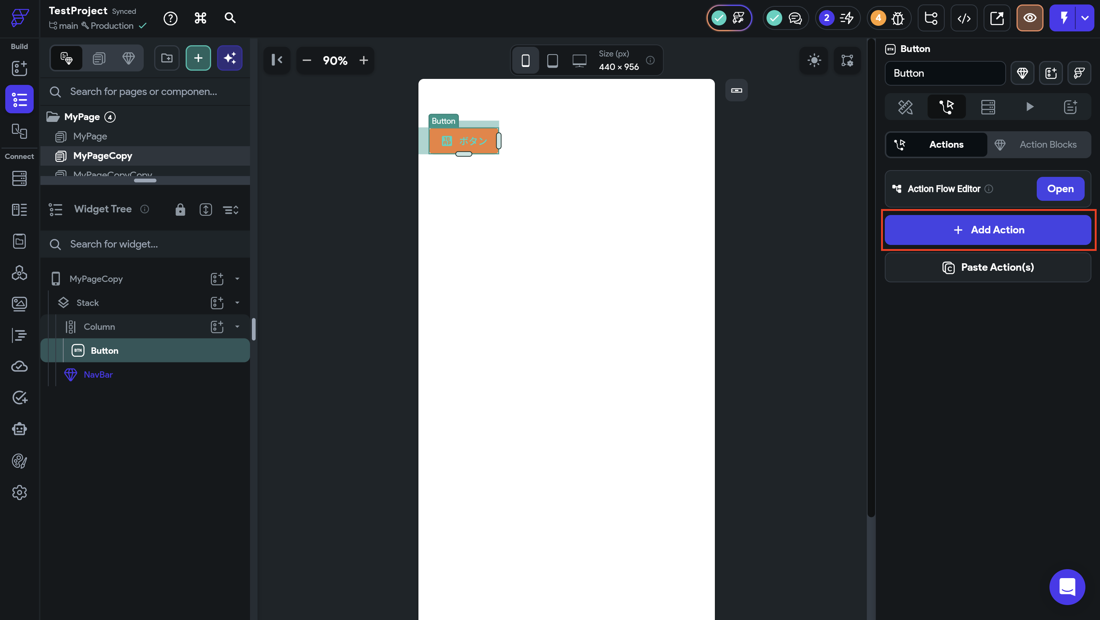Image resolution: width=1100 pixels, height=620 pixels.
Task: Click the Add Action button
Action: click(988, 230)
